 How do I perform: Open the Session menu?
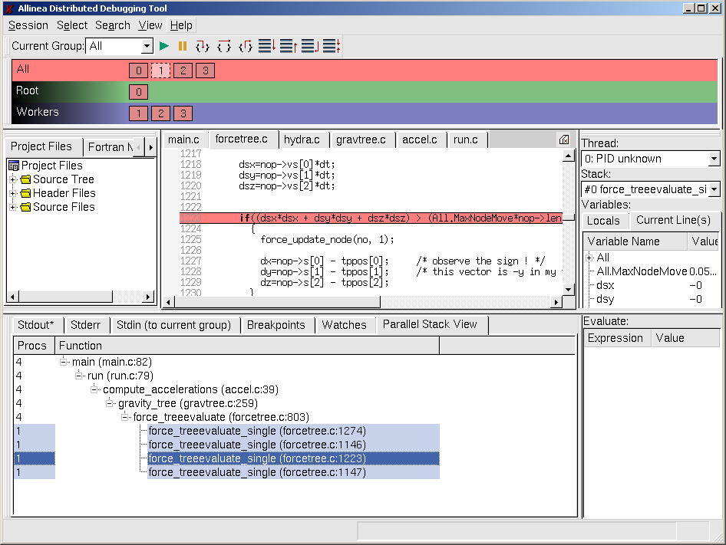pyautogui.click(x=28, y=25)
